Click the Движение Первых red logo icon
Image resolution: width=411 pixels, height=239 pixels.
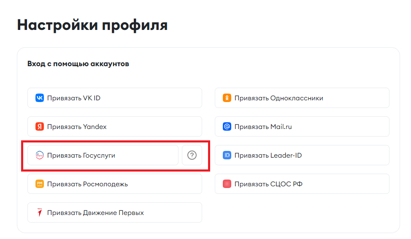point(40,212)
